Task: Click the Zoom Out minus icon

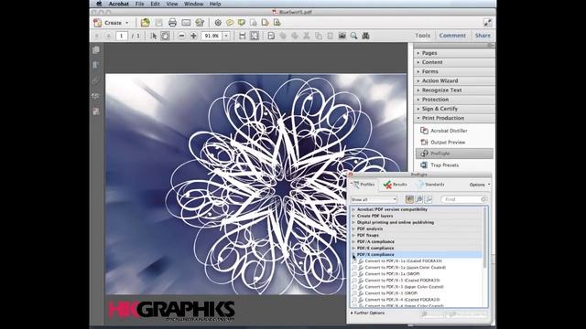Action: 181,36
